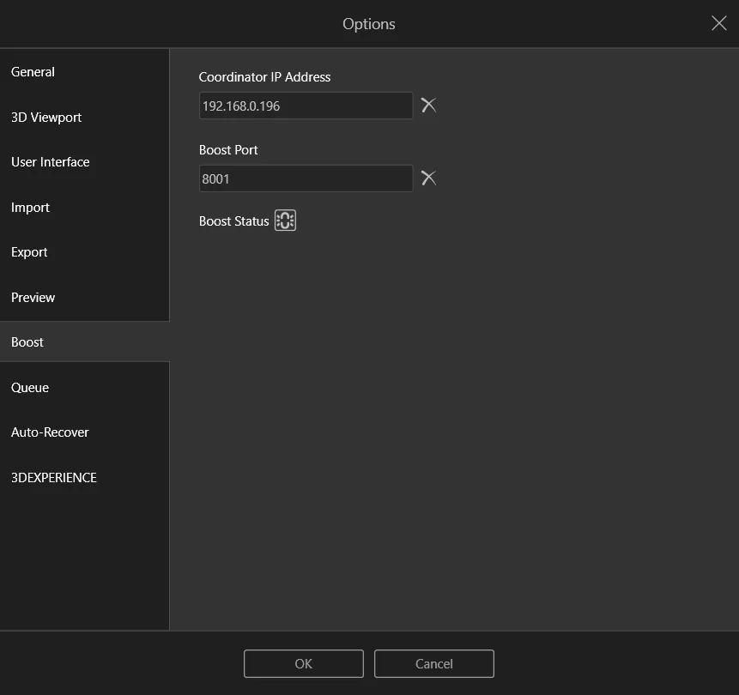Click the Options dialog title
This screenshot has height=695, width=739.
click(x=369, y=24)
